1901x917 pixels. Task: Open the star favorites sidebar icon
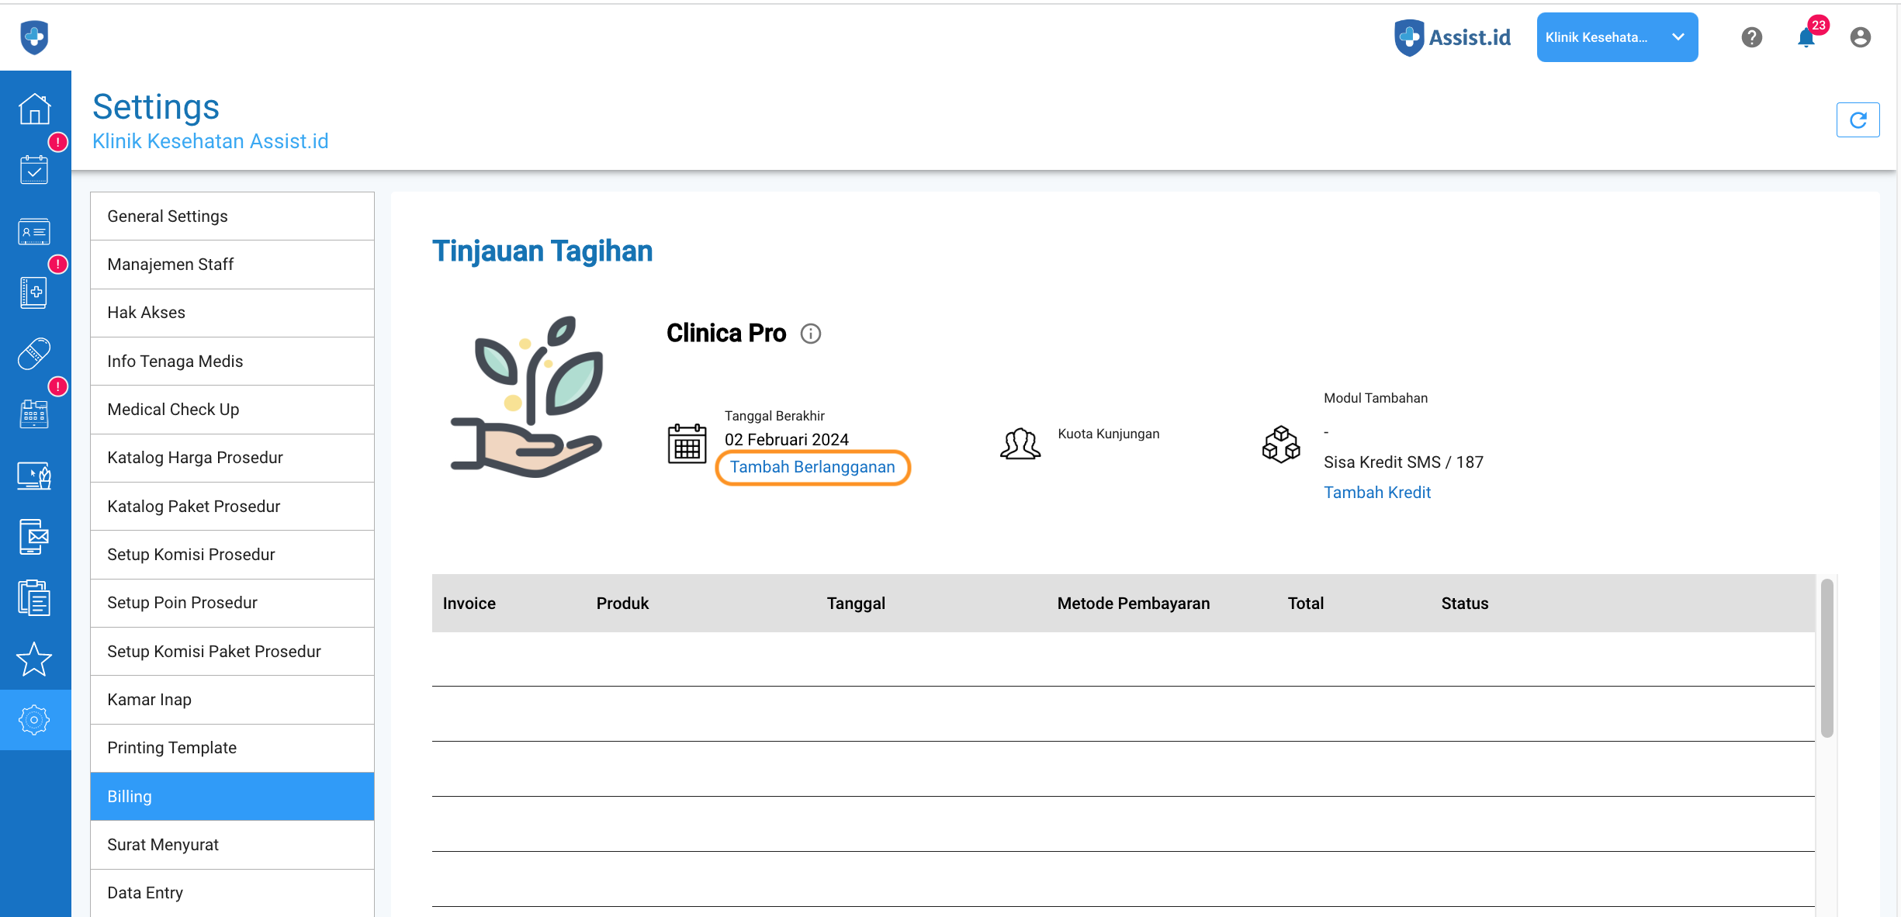[x=34, y=659]
